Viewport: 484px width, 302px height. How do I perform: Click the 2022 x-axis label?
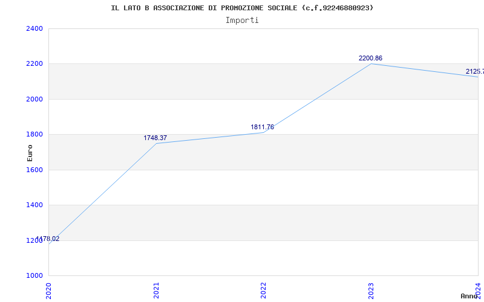[263, 291]
